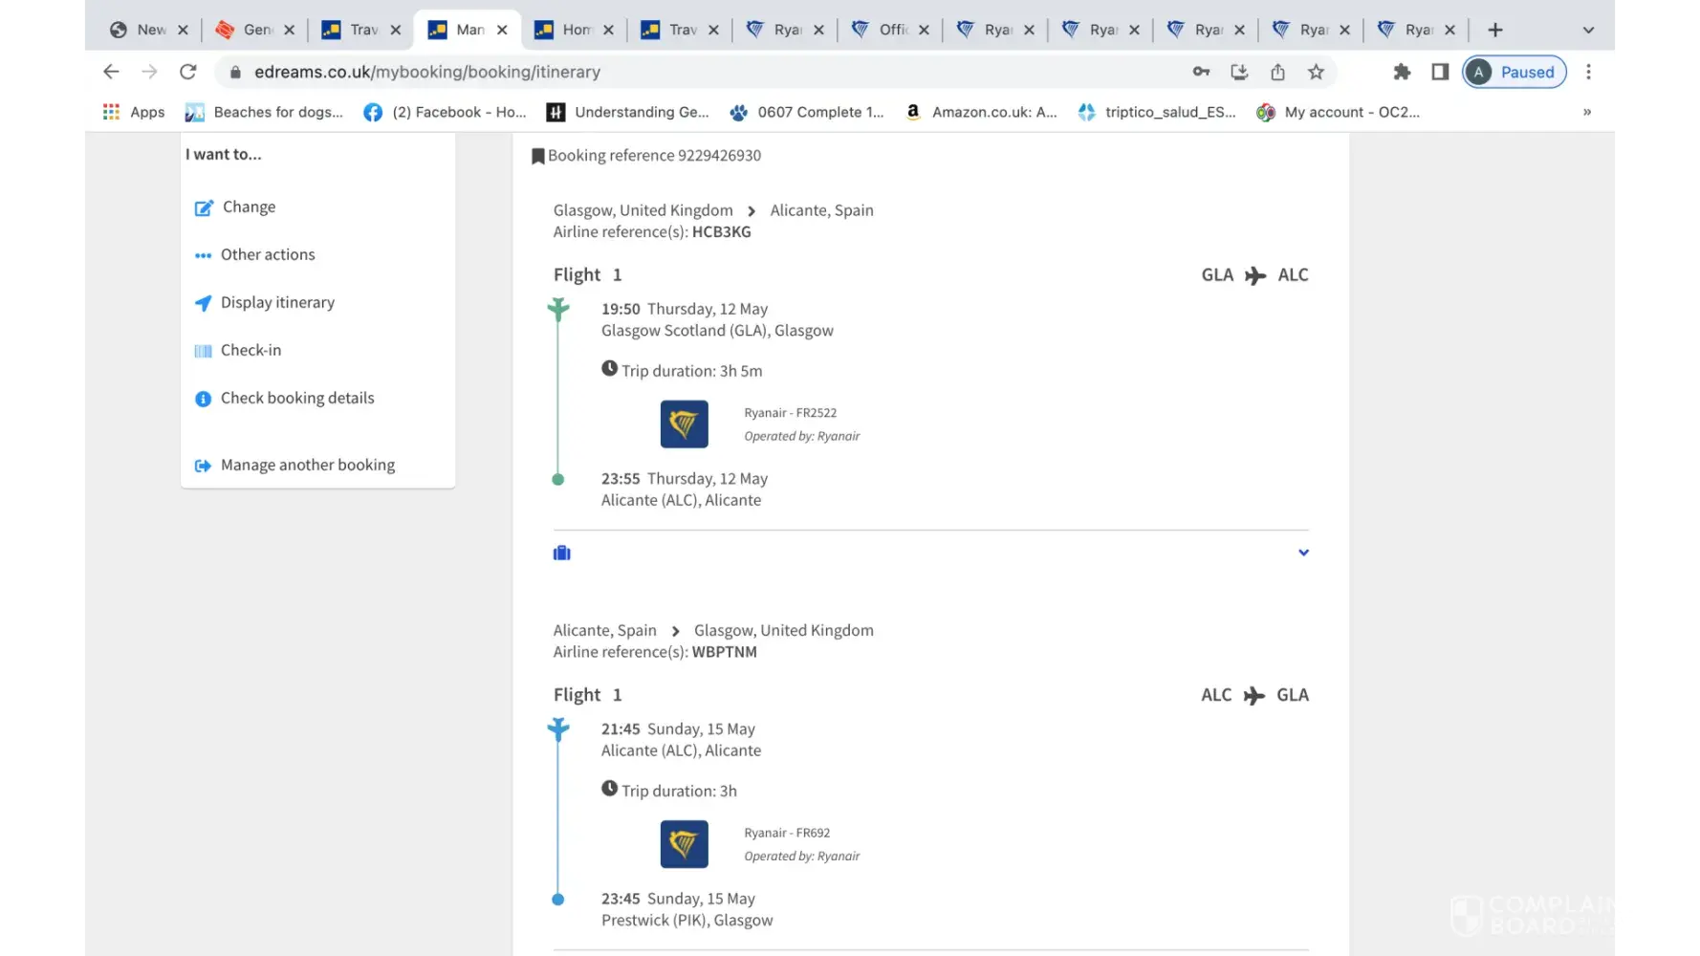Open the Change booking option
Screen dimensions: 1700x956
click(x=248, y=207)
